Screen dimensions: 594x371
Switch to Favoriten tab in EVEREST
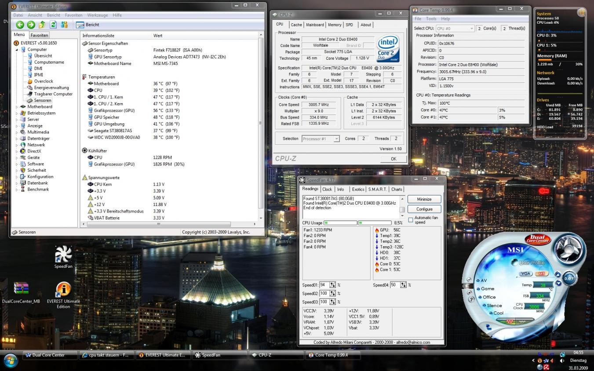tap(40, 35)
